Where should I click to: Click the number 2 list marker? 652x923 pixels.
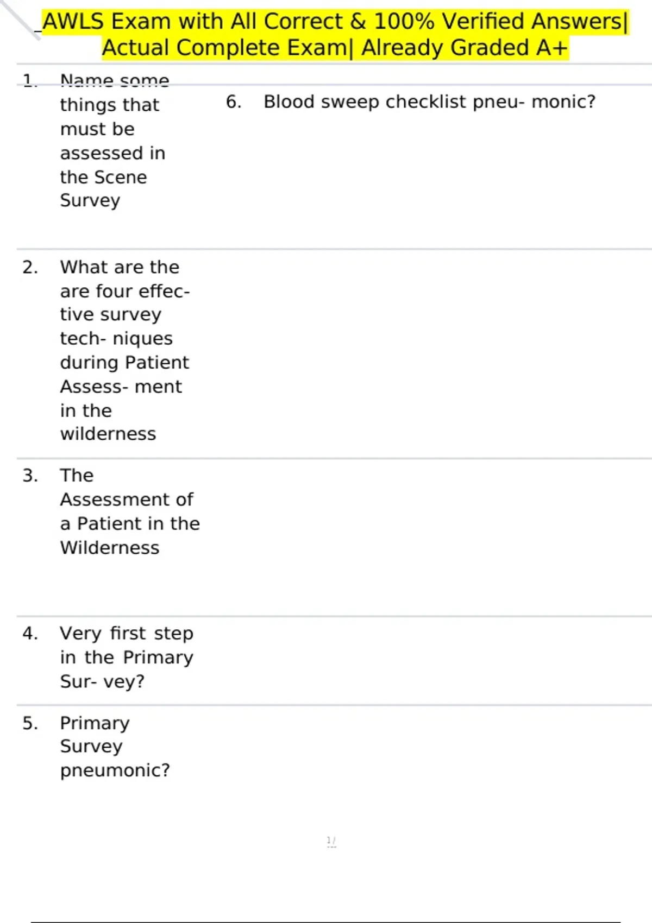click(30, 267)
